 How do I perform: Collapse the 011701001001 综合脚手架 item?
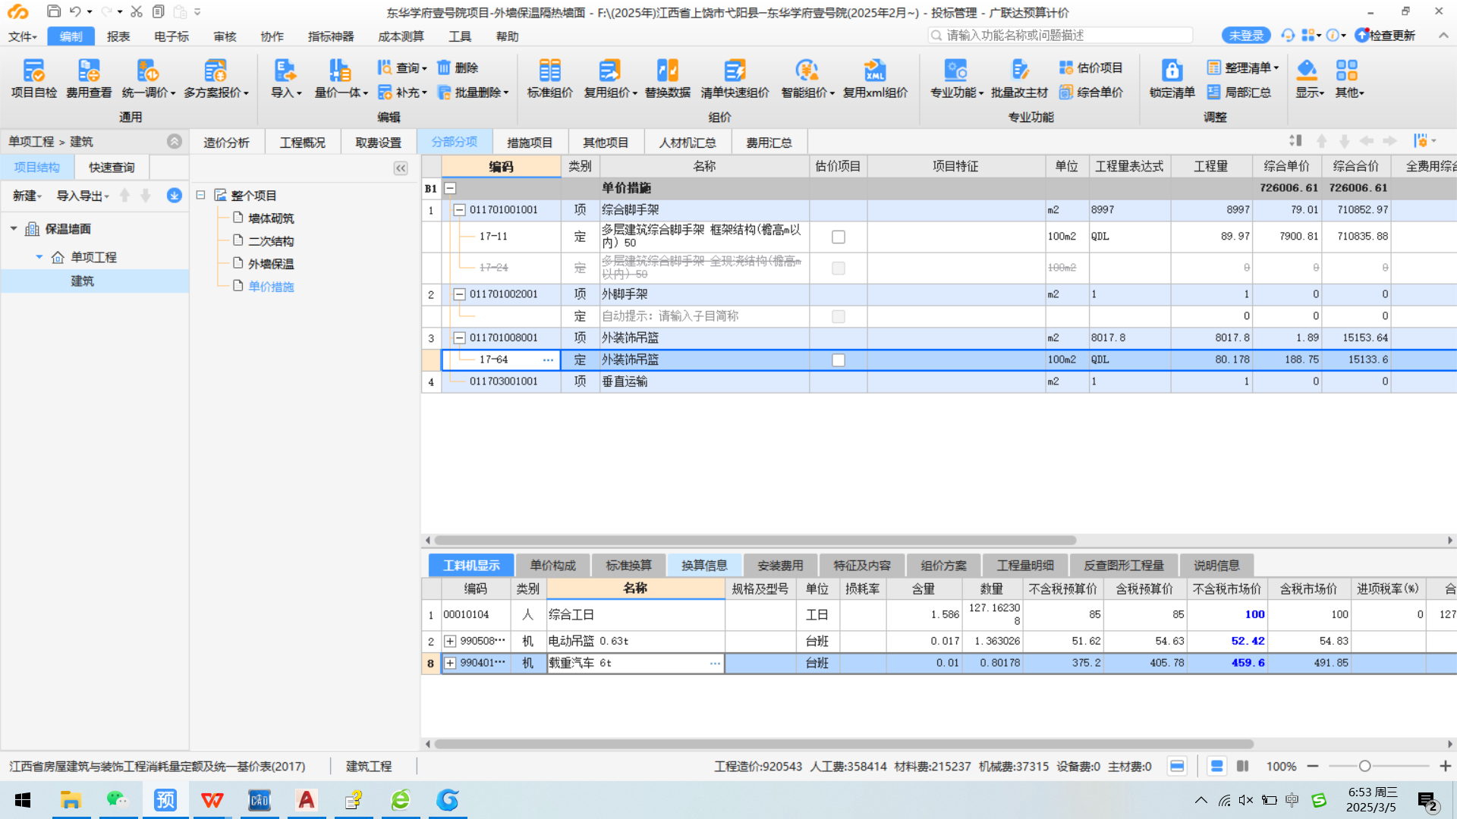click(x=459, y=210)
